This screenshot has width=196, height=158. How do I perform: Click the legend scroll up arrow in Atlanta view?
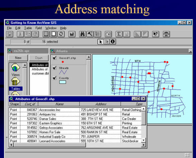tap(89, 57)
